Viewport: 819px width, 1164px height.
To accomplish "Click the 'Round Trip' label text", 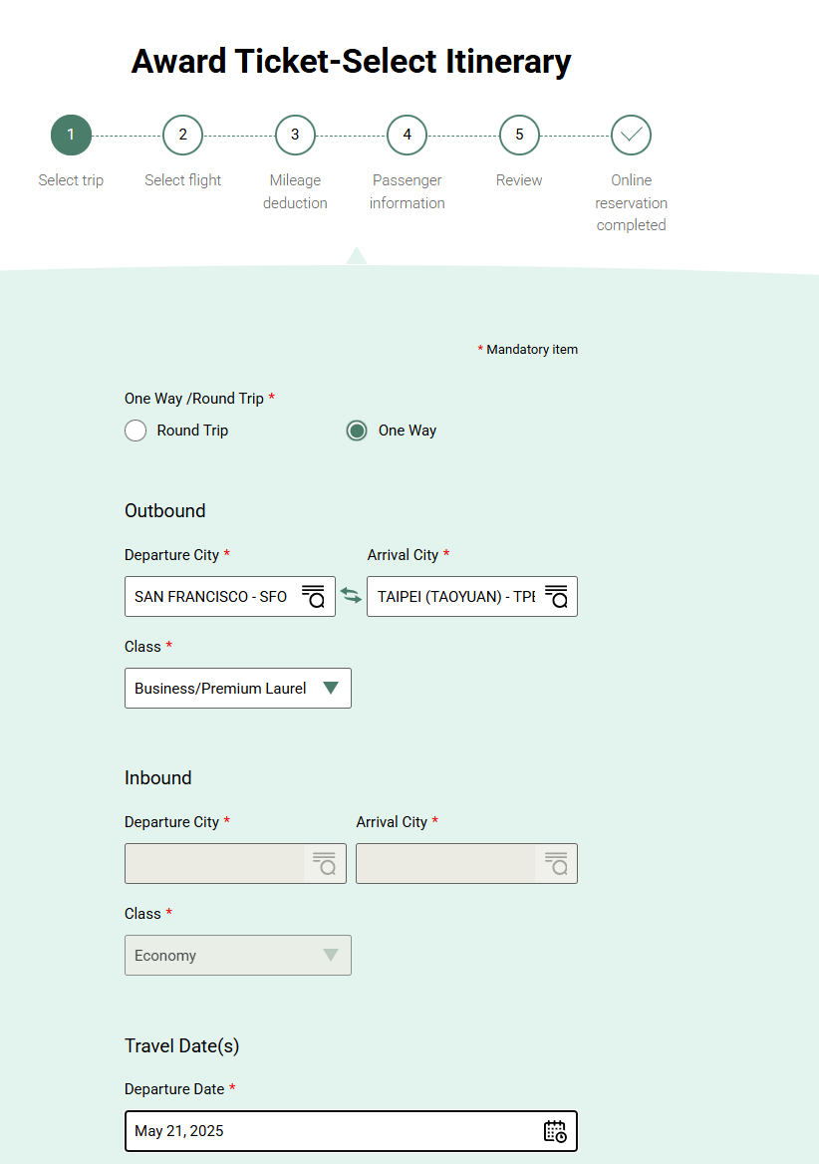I will tap(193, 431).
